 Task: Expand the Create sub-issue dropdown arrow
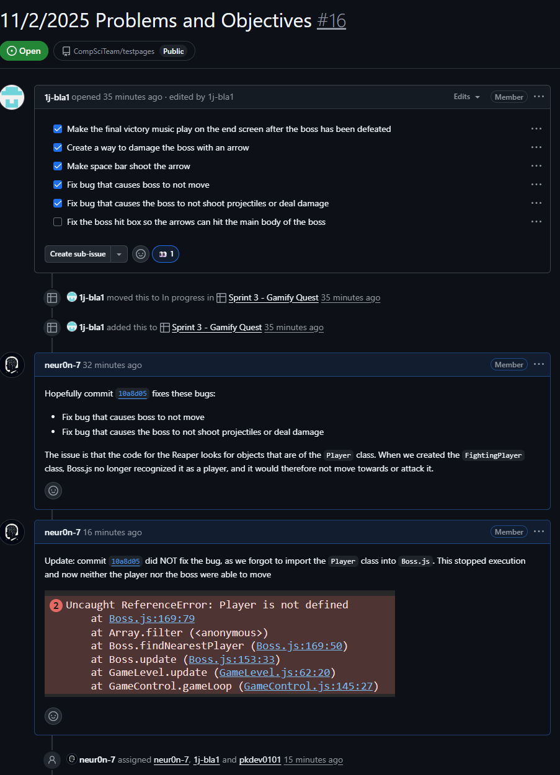pos(118,253)
